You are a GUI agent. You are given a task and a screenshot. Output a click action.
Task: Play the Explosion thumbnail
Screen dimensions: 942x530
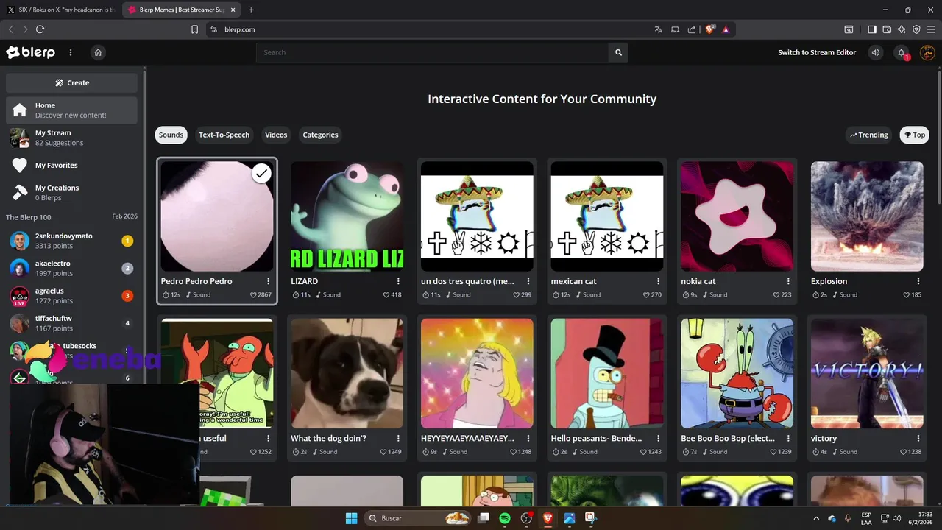[x=867, y=216]
